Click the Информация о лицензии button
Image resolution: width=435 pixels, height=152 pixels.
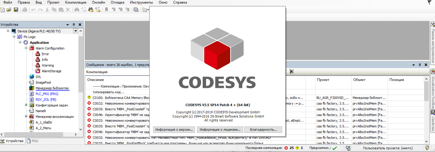click(x=220, y=129)
